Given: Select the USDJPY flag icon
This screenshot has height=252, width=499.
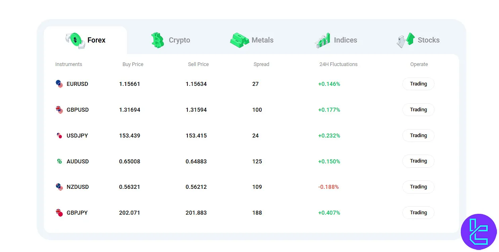Looking at the screenshot, I should click(x=59, y=136).
